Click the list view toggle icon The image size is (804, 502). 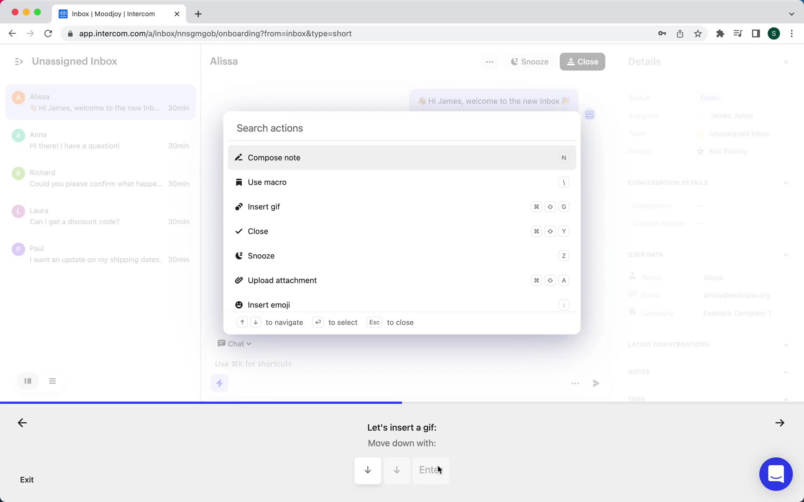click(x=52, y=381)
